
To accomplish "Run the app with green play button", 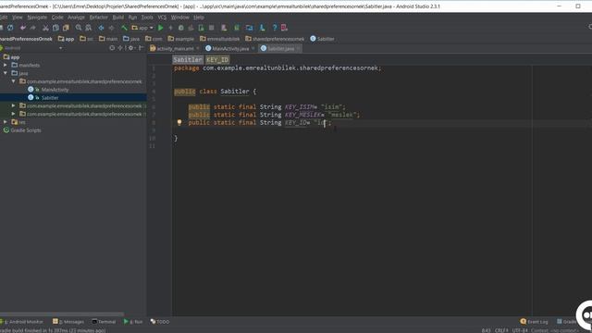I will coord(160,28).
